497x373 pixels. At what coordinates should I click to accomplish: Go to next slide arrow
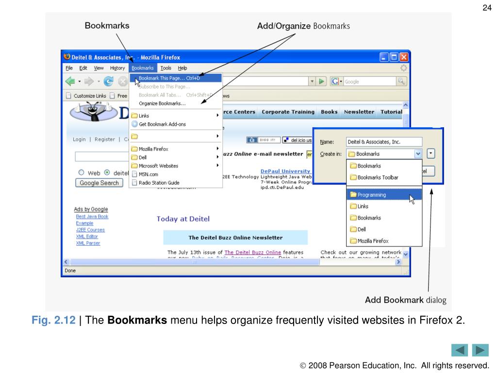coord(480,350)
